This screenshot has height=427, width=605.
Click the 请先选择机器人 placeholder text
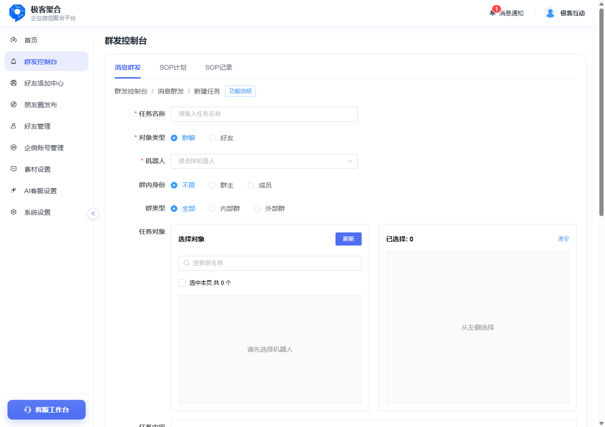[270, 349]
